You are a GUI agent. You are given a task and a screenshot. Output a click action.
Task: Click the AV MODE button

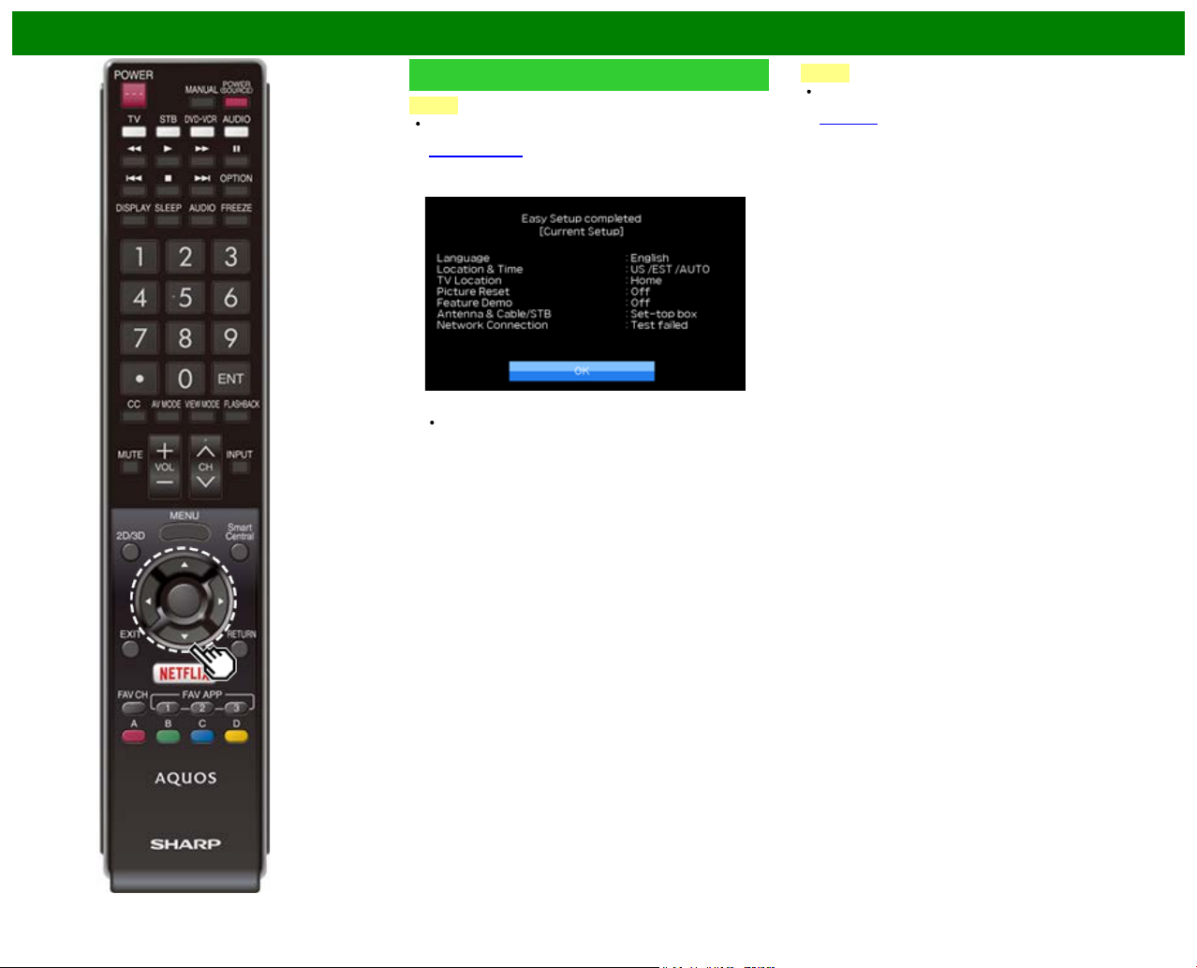168,416
